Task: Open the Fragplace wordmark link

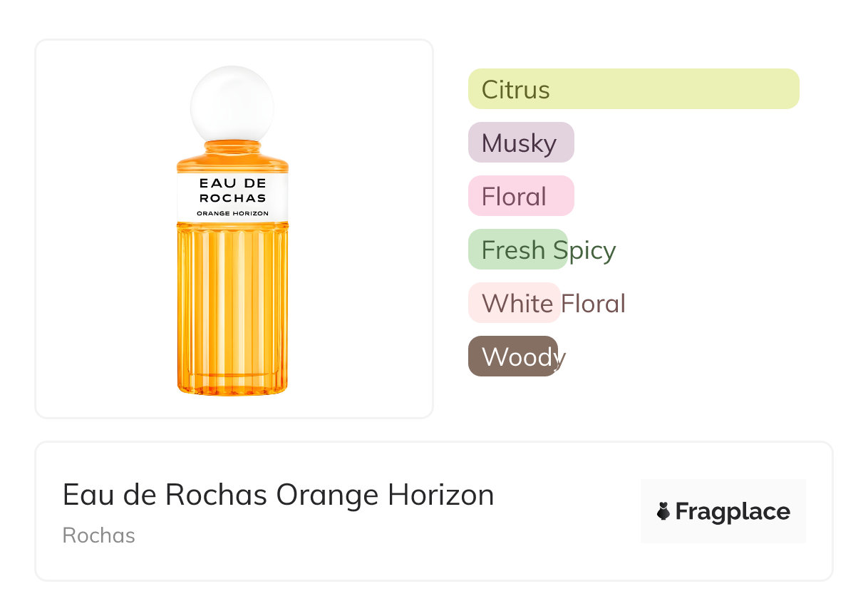Action: pyautogui.click(x=733, y=511)
